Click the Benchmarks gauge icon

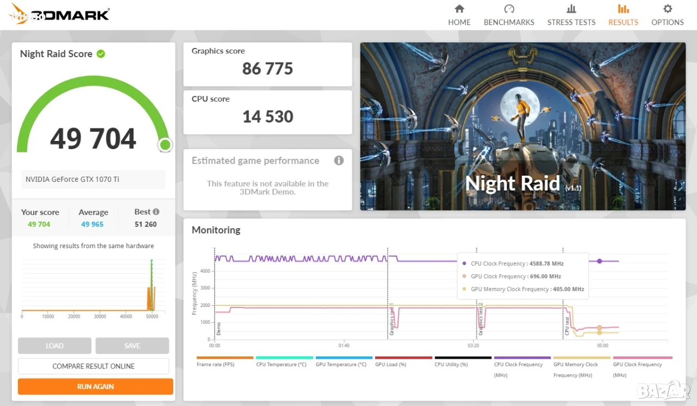pyautogui.click(x=509, y=9)
